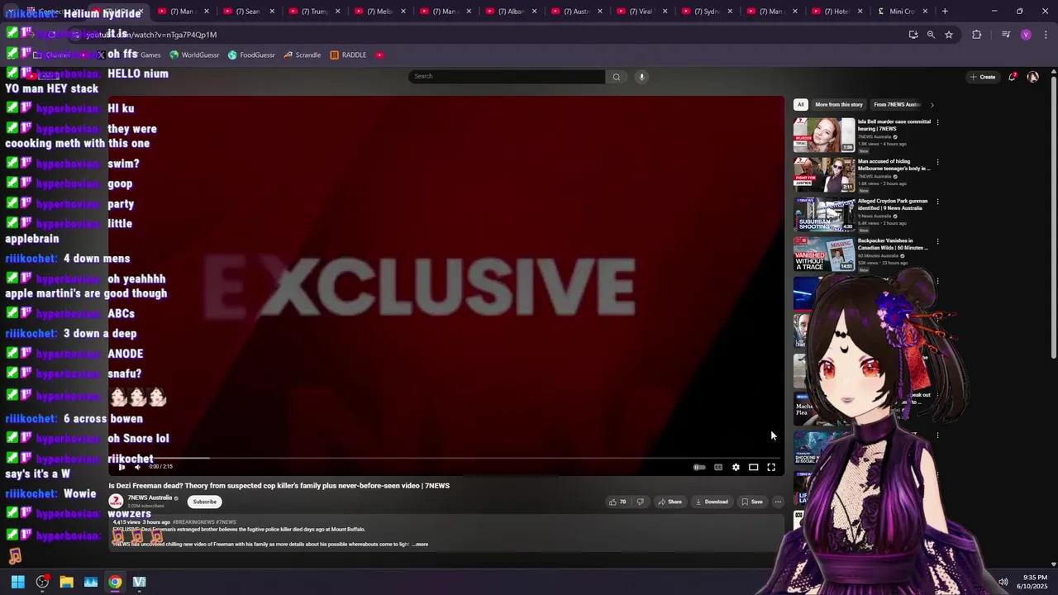Open Chrome profile avatar V
This screenshot has width=1058, height=595.
[x=1026, y=35]
